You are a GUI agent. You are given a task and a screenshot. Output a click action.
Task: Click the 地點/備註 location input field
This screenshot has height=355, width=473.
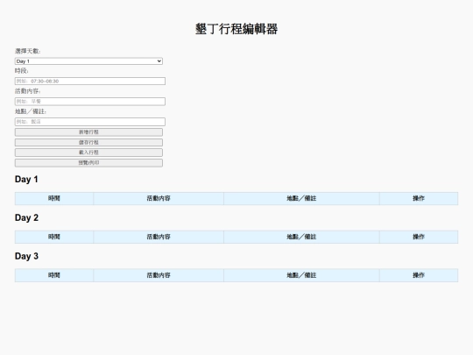tap(90, 122)
